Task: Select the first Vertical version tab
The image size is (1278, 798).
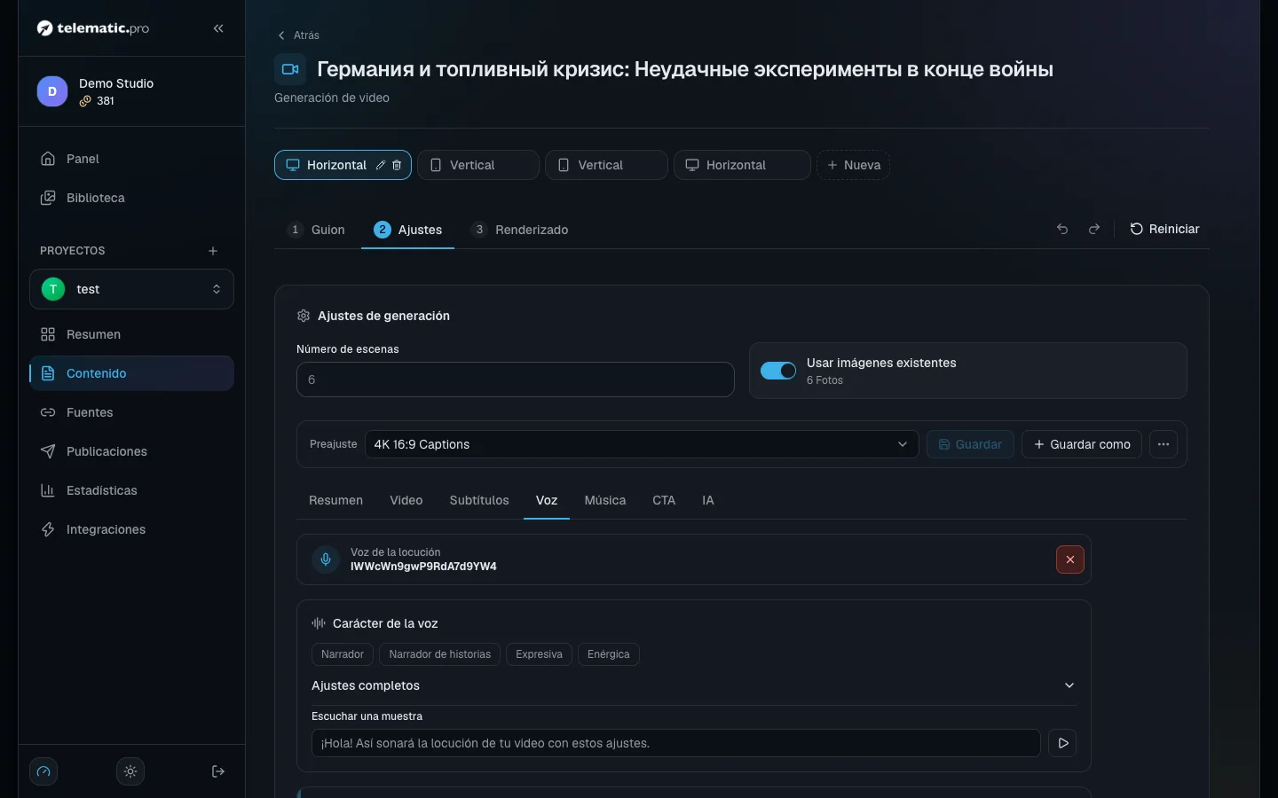Action: click(478, 165)
